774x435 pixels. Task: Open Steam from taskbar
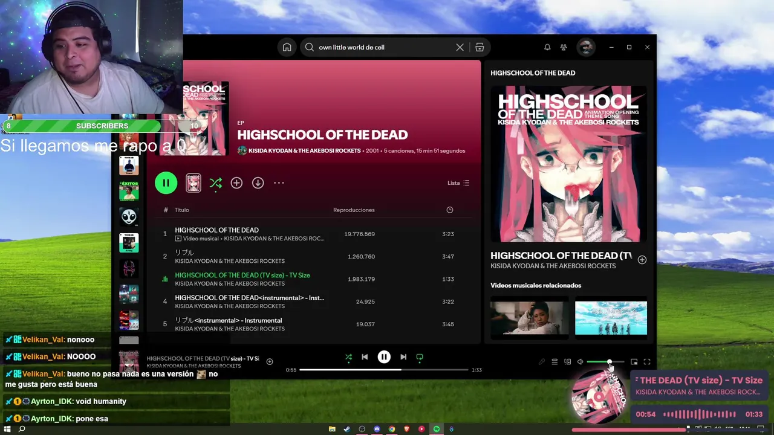(x=347, y=429)
